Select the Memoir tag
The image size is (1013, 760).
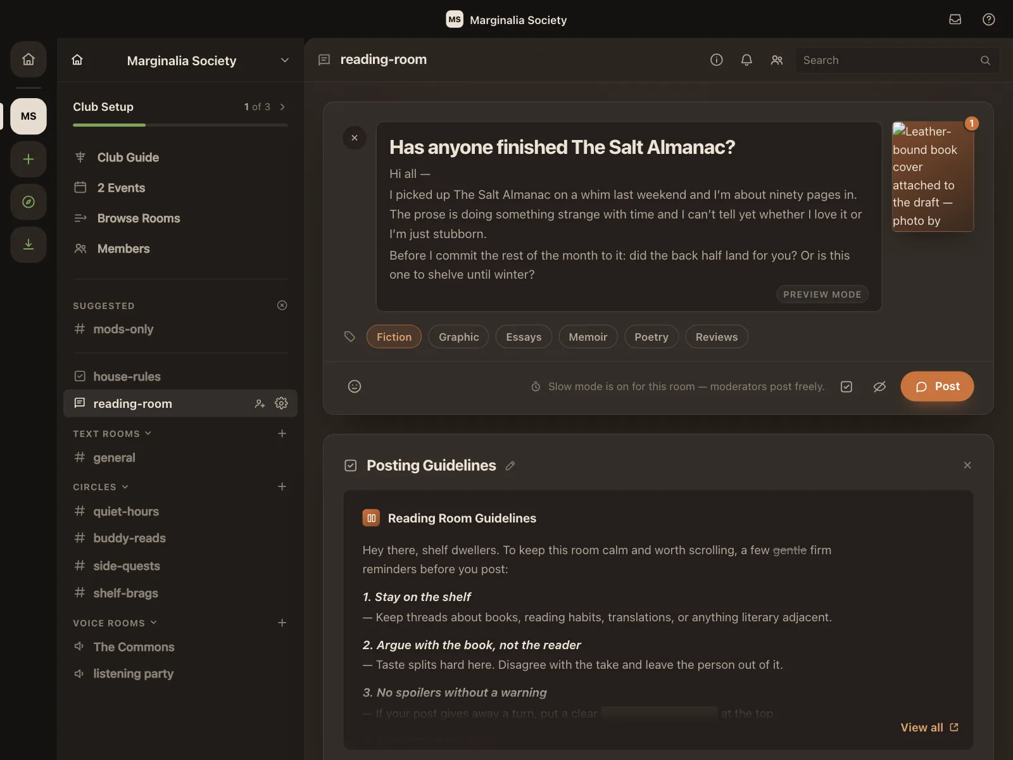click(588, 337)
